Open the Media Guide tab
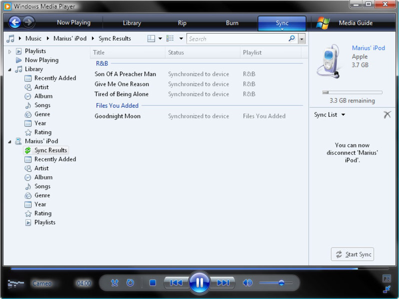Image resolution: width=399 pixels, height=299 pixels. click(355, 23)
